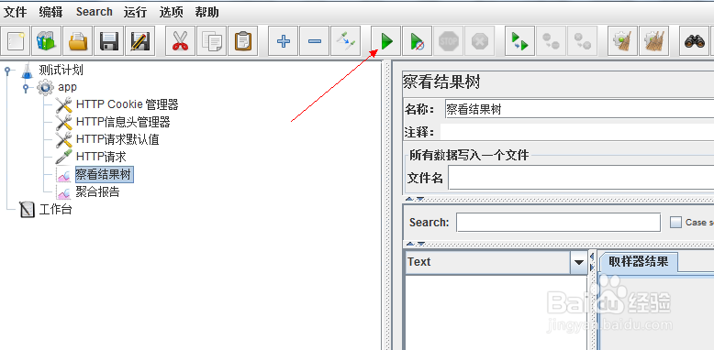Click the 文件名 input field
The image size is (714, 350).
pyautogui.click(x=581, y=177)
